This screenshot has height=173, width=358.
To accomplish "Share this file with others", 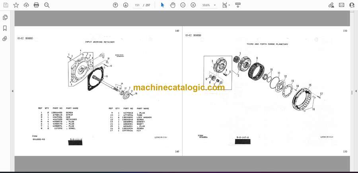I will [x=352, y=5].
